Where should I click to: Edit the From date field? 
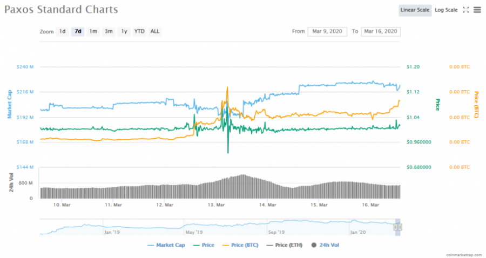327,31
